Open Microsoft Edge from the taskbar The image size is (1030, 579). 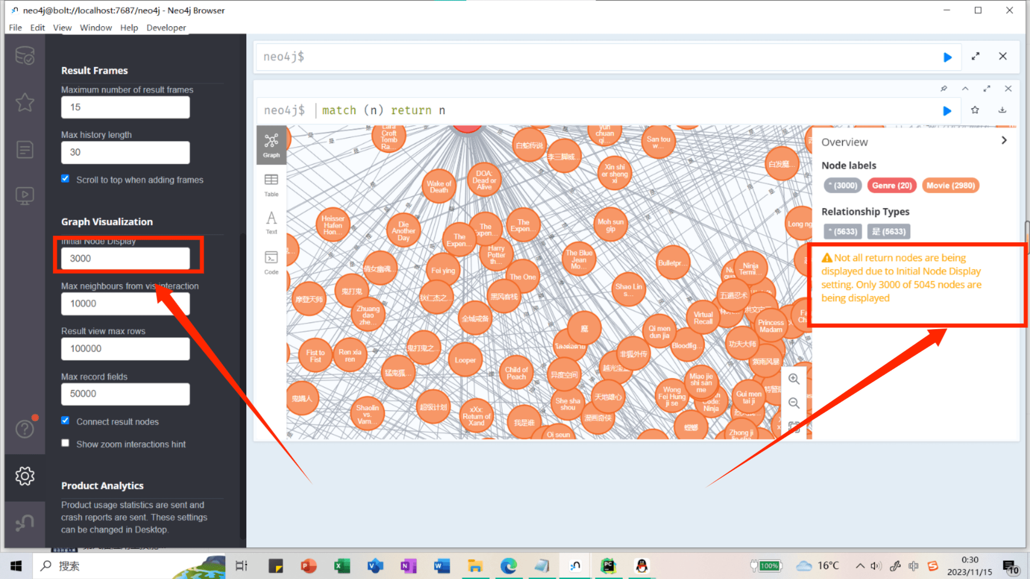pos(509,566)
